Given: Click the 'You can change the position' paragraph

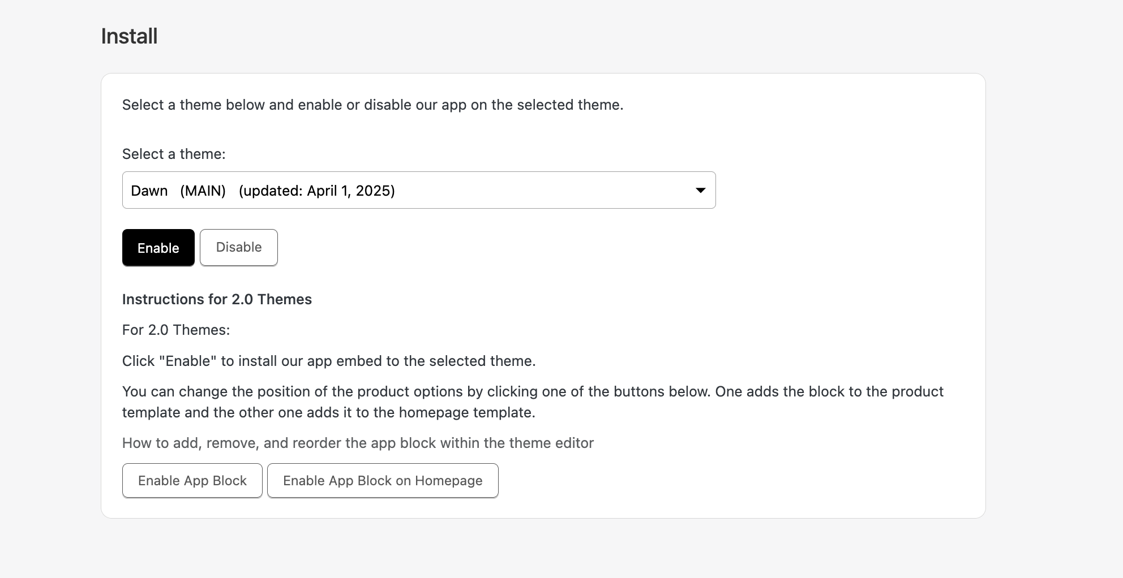Looking at the screenshot, I should 533,402.
